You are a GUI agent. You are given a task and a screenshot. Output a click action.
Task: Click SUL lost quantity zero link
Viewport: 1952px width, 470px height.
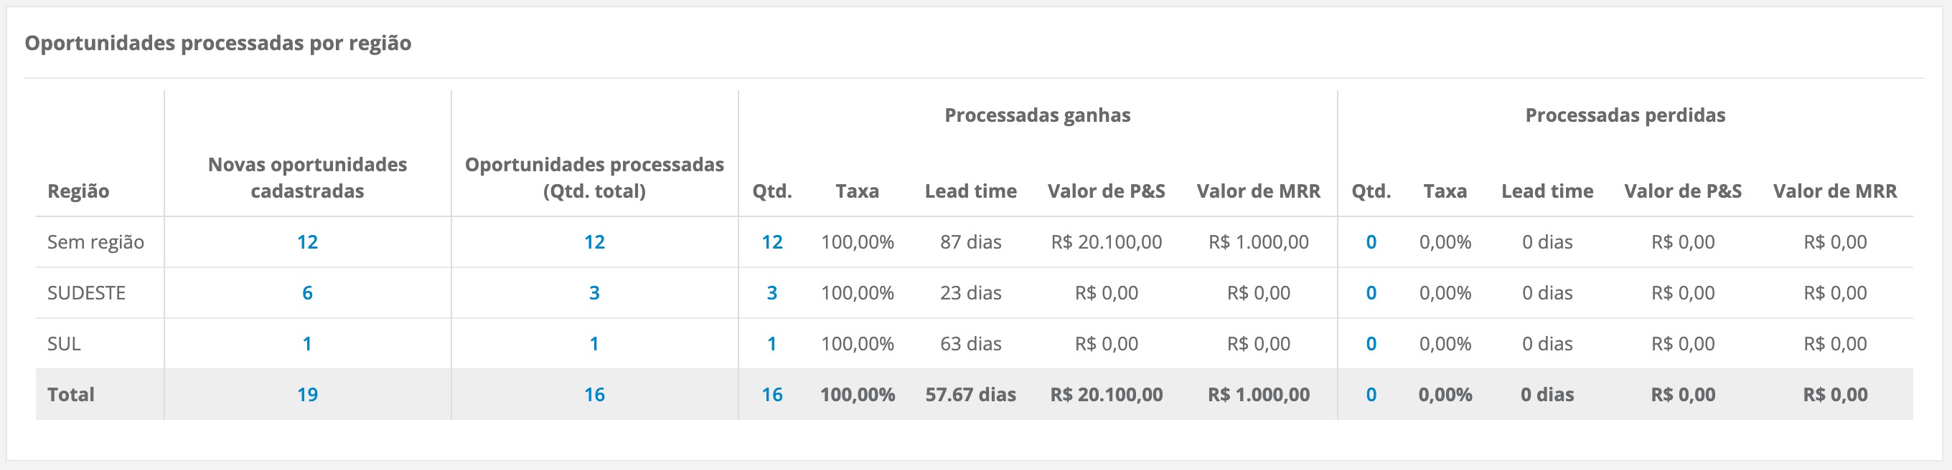(x=1371, y=344)
